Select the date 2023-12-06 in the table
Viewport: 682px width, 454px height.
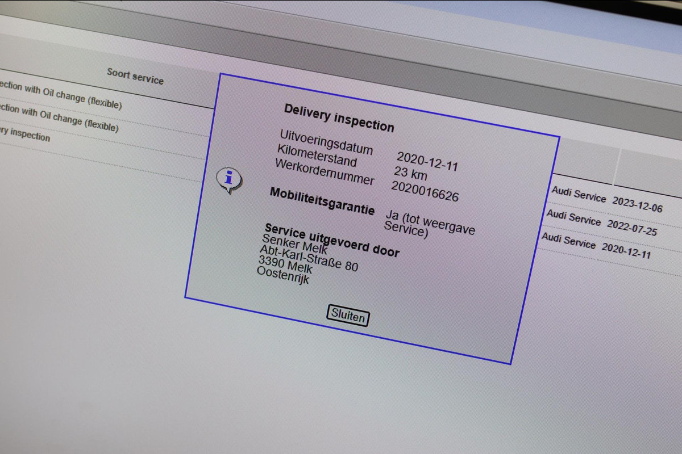pyautogui.click(x=637, y=204)
